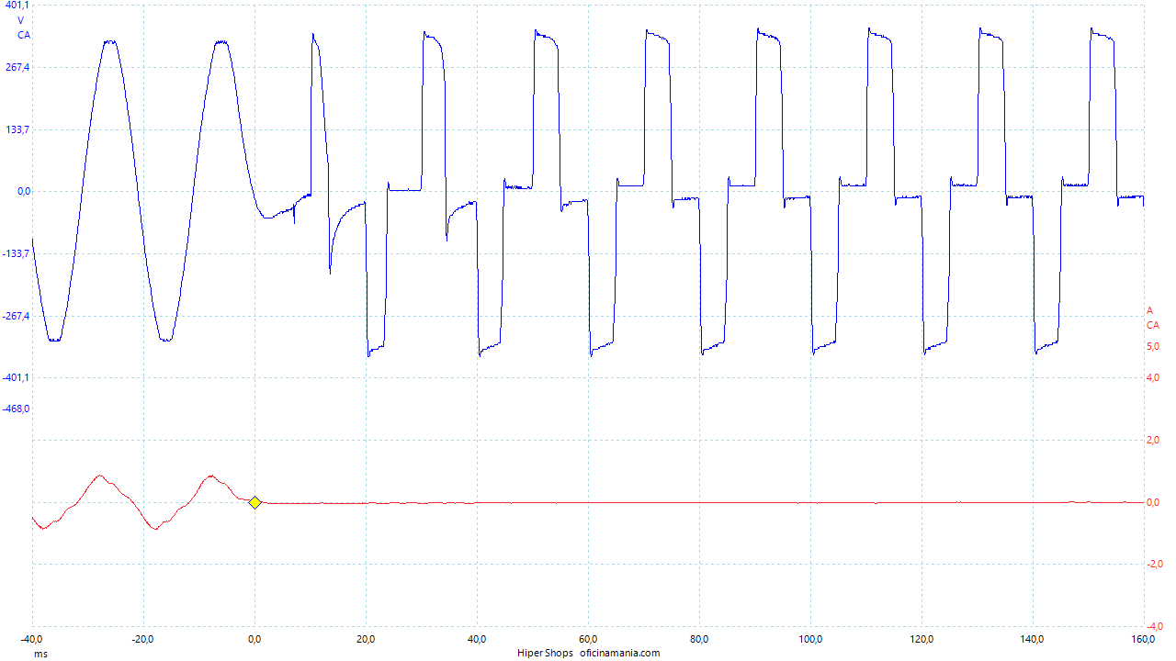Click the blue CA coupling label
This screenshot has width=1176, height=661.
[24, 35]
